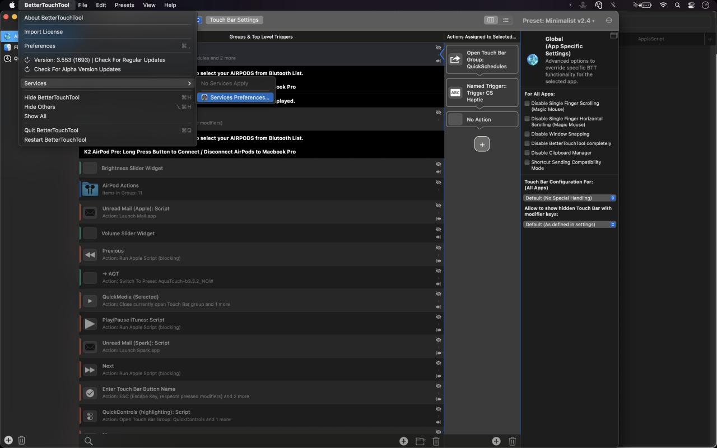
Task: Open the Touch Bar Configuration dropdown
Action: click(570, 198)
